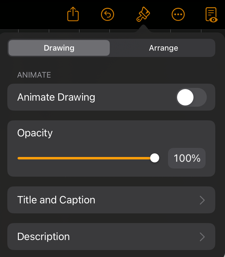Click the Opacity slider white thumb
Screen dimensions: 225x257
(154, 158)
